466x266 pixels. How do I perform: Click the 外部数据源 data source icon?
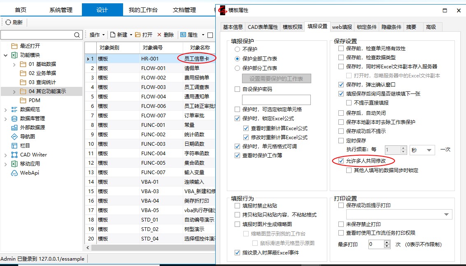click(x=14, y=127)
